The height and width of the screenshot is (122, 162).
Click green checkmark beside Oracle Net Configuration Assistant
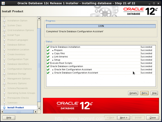coord(48,70)
